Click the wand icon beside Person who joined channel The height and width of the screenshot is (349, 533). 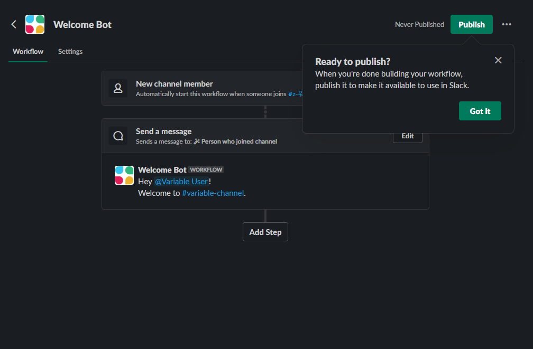pos(197,142)
